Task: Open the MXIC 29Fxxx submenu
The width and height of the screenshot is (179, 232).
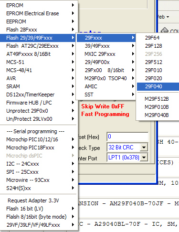Action: click(106, 54)
